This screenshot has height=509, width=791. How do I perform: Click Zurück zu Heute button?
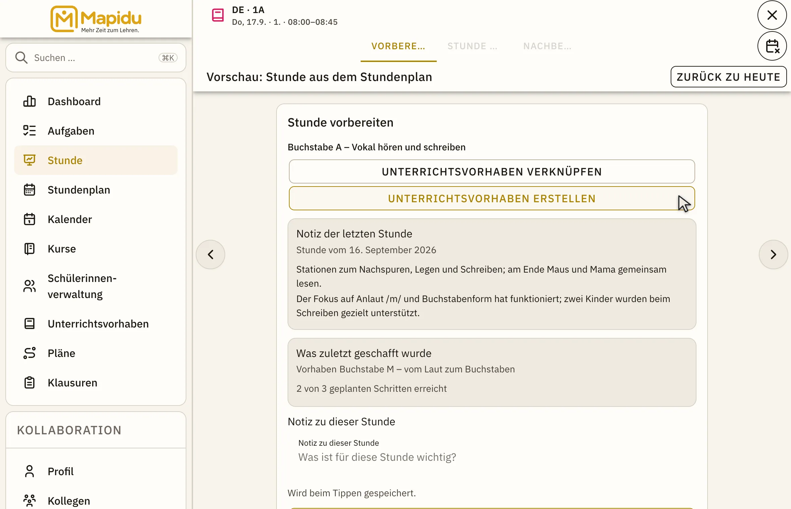click(x=729, y=77)
